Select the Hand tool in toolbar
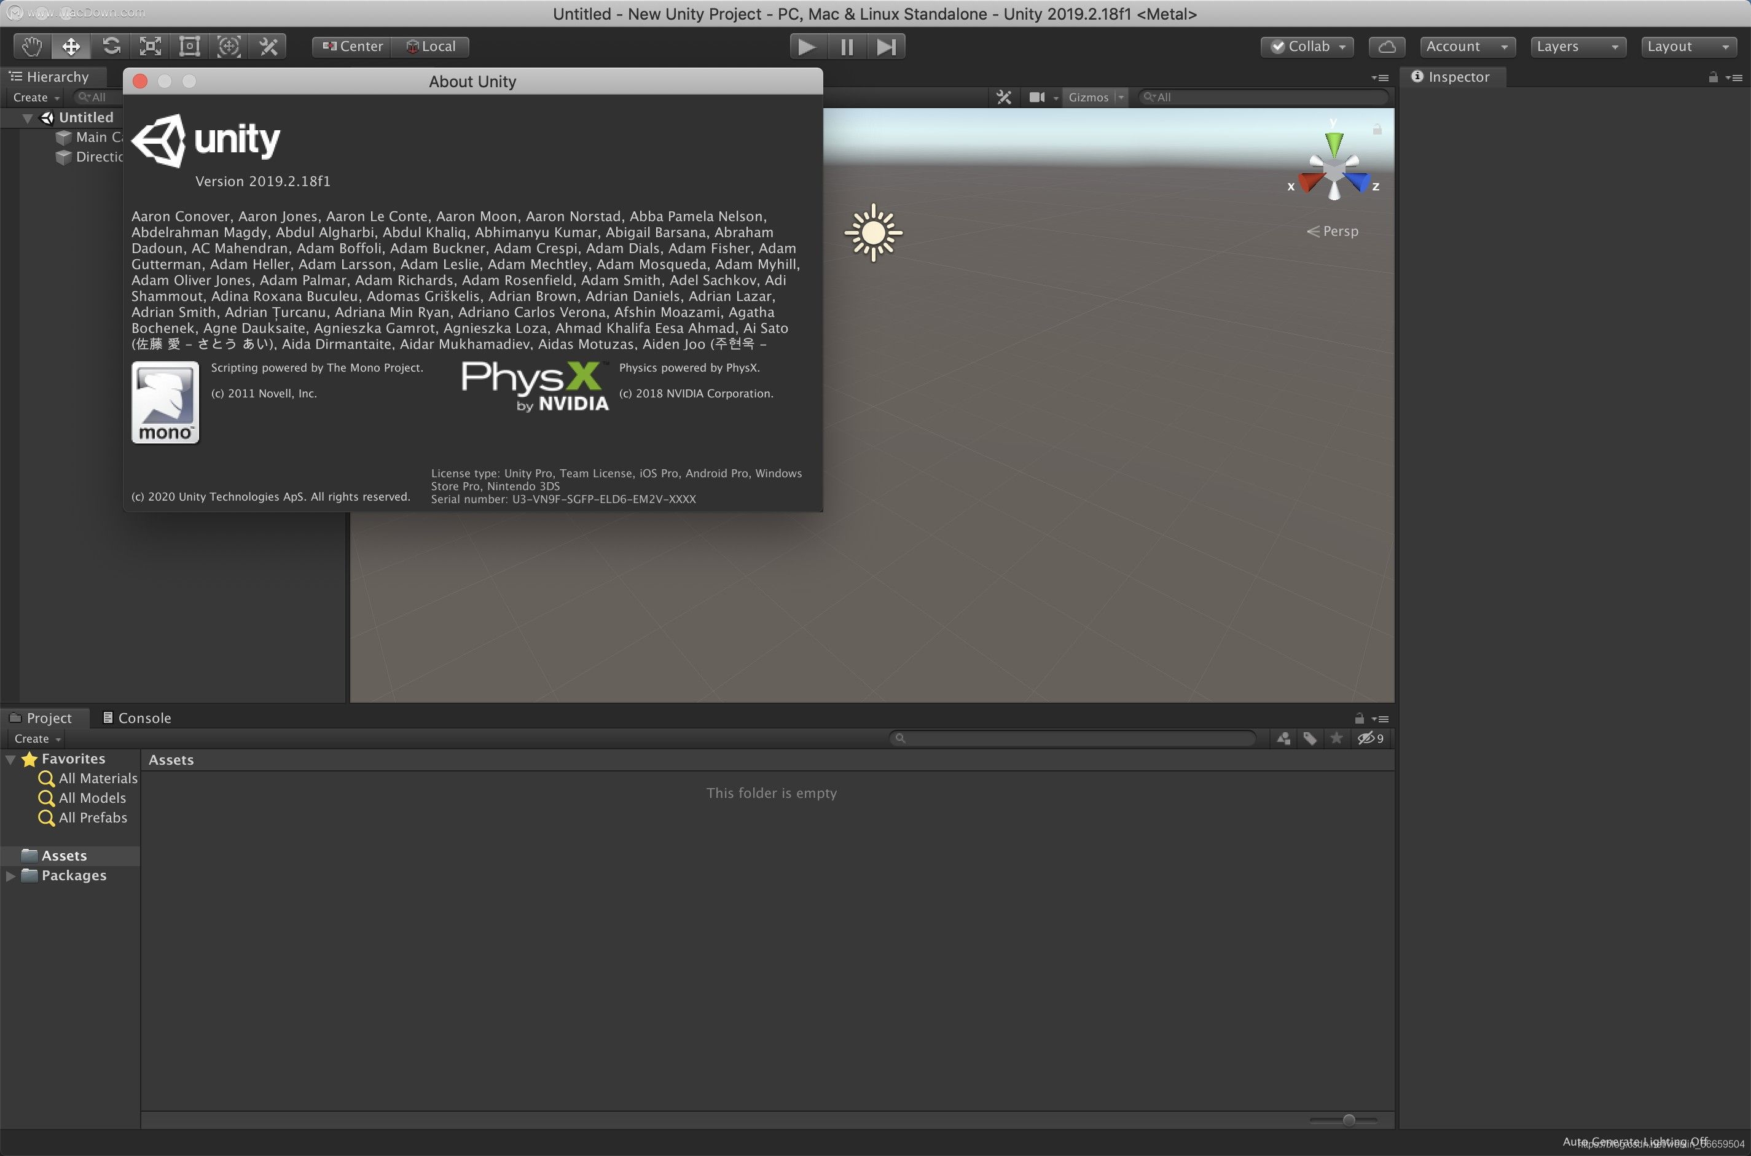This screenshot has width=1751, height=1156. click(x=32, y=47)
